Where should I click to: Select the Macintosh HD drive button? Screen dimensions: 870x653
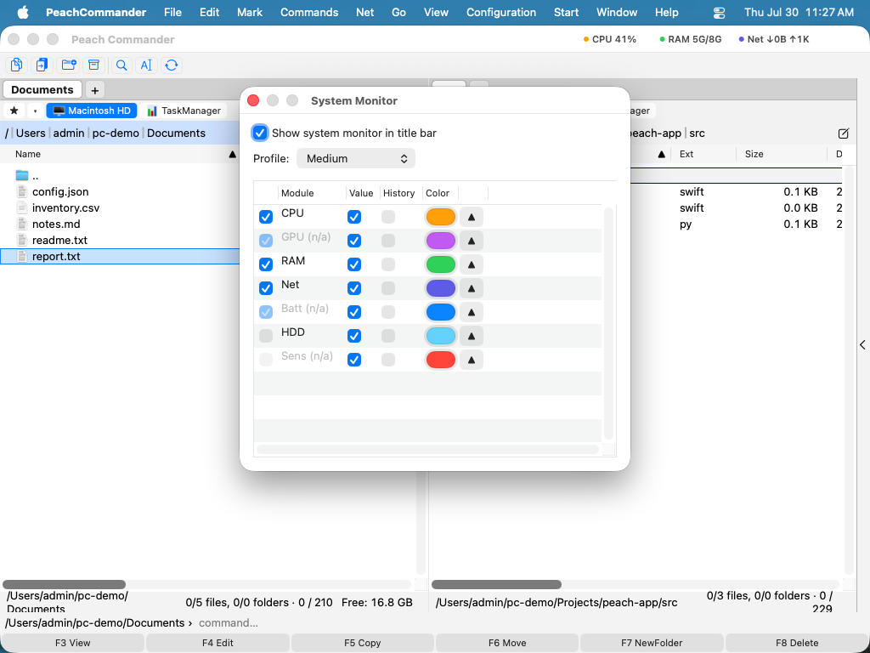coord(92,111)
